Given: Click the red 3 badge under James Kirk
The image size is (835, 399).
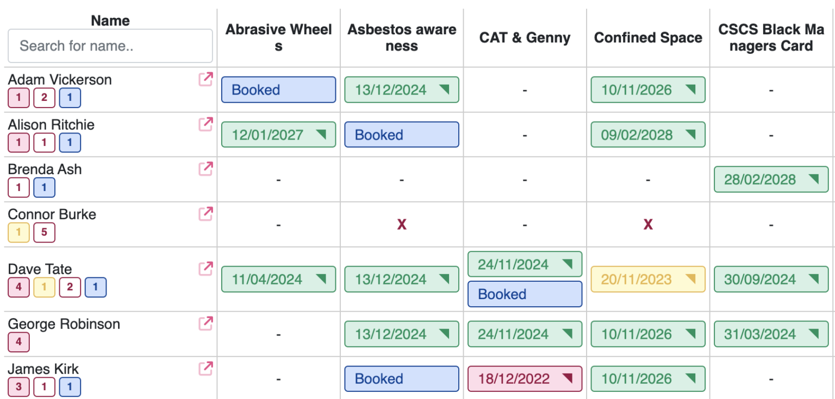Looking at the screenshot, I should (18, 387).
